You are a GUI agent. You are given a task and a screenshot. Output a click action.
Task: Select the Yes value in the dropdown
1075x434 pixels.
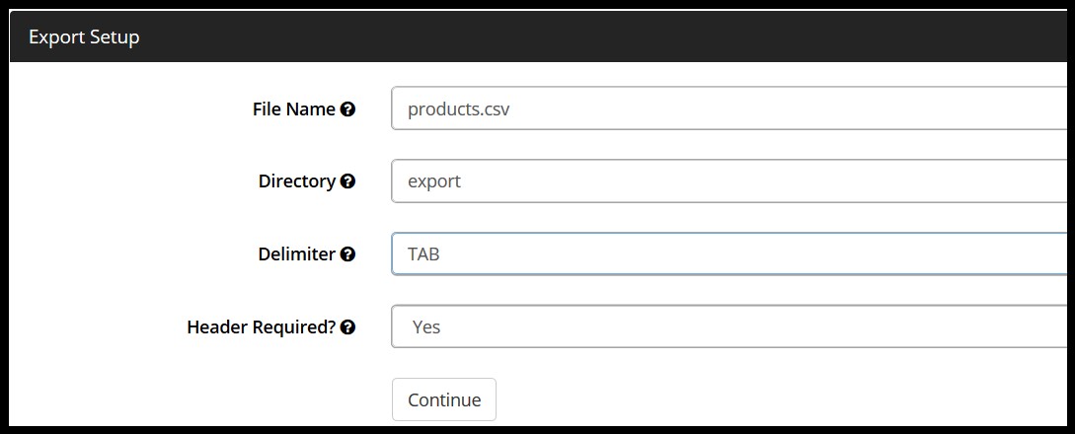click(x=426, y=326)
